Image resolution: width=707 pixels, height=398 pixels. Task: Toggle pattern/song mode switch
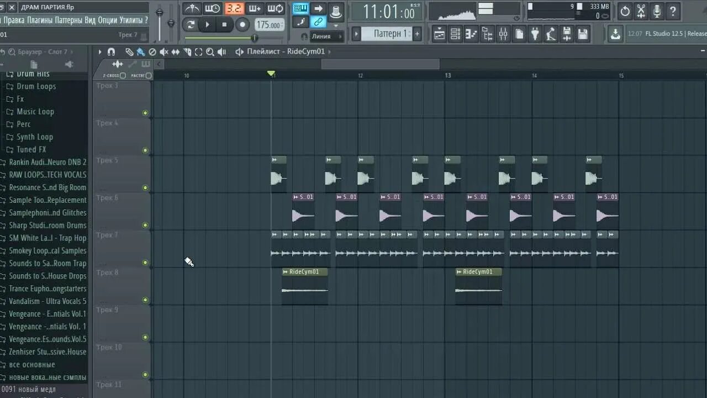[191, 24]
